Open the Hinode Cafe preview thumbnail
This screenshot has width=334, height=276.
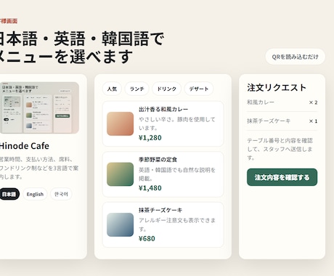(39, 107)
